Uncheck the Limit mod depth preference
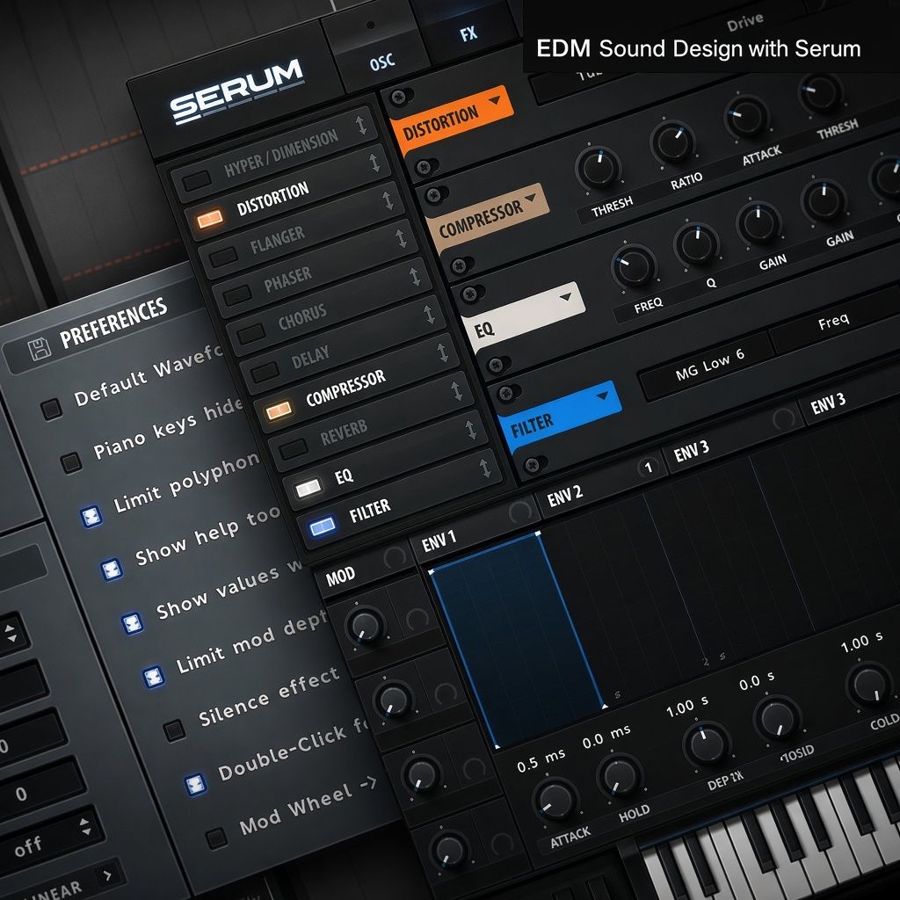 [x=153, y=677]
